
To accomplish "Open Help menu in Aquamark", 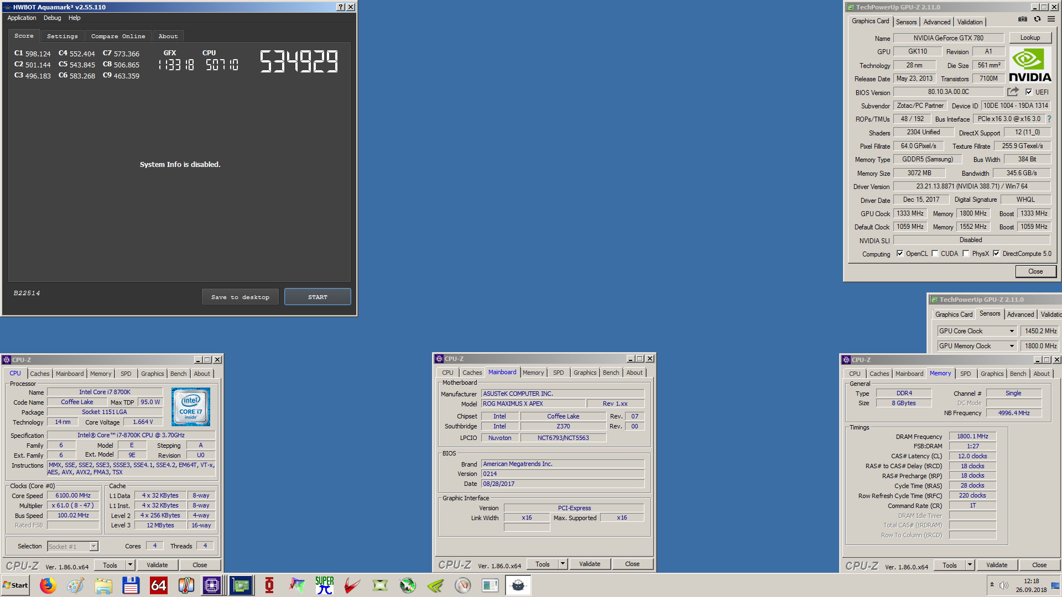I will pyautogui.click(x=75, y=18).
